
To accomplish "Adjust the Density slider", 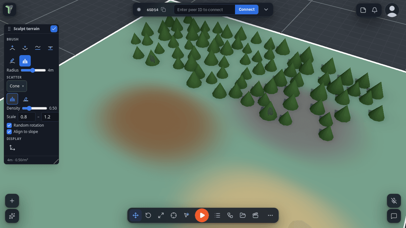I will pos(35,108).
